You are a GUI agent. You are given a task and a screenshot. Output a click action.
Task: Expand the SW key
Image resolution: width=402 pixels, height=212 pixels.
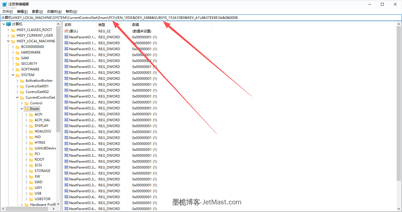tap(26, 176)
